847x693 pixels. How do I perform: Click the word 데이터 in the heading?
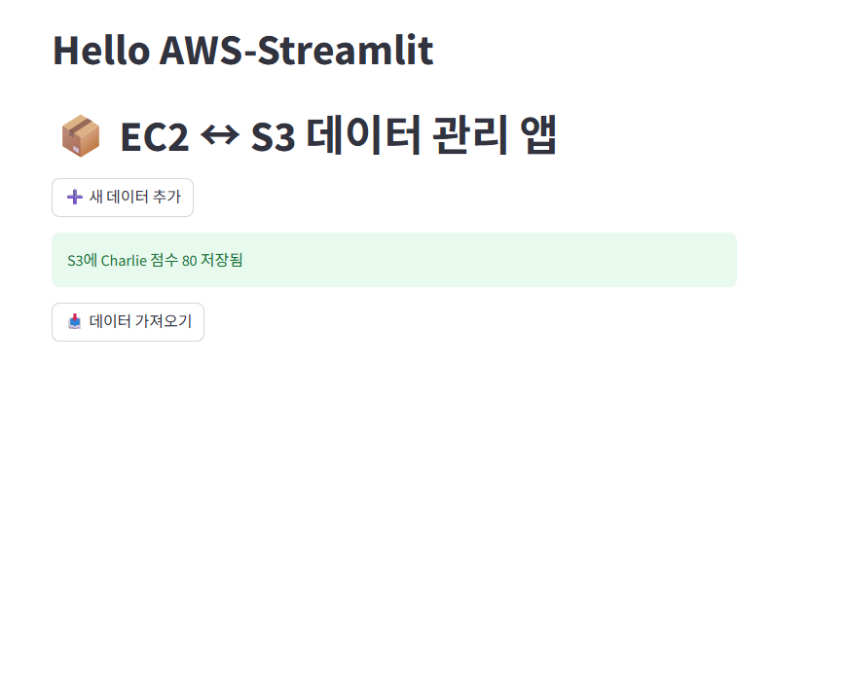tap(363, 135)
